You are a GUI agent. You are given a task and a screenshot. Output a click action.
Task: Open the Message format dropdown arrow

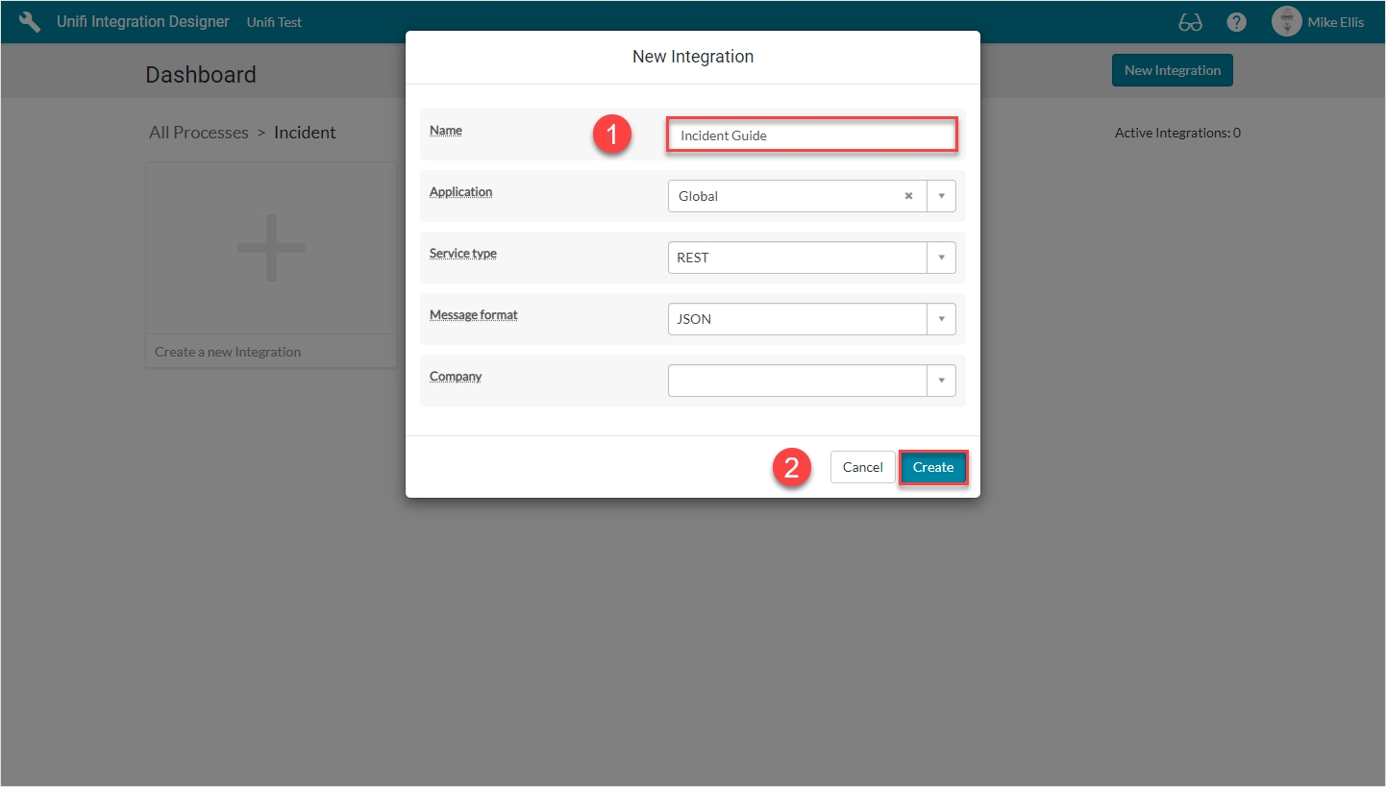(x=941, y=319)
